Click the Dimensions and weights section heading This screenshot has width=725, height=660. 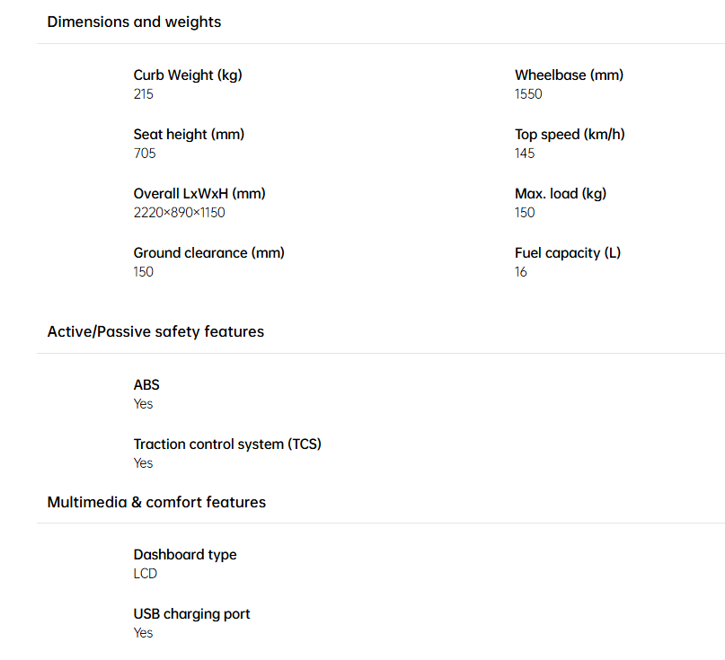click(134, 22)
